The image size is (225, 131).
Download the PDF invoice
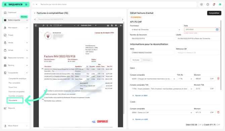point(112,26)
